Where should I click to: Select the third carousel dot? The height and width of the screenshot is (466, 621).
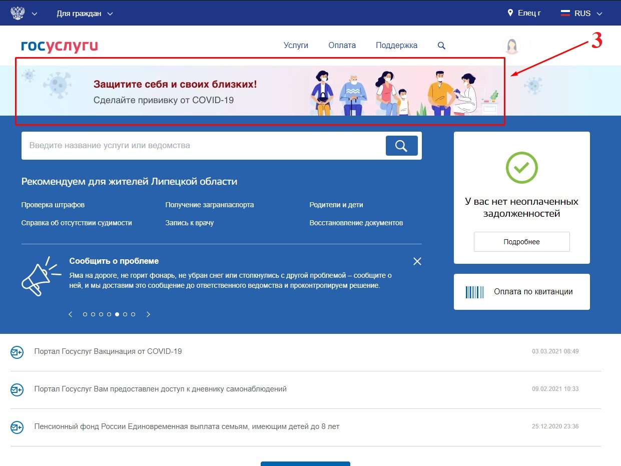[x=101, y=314]
